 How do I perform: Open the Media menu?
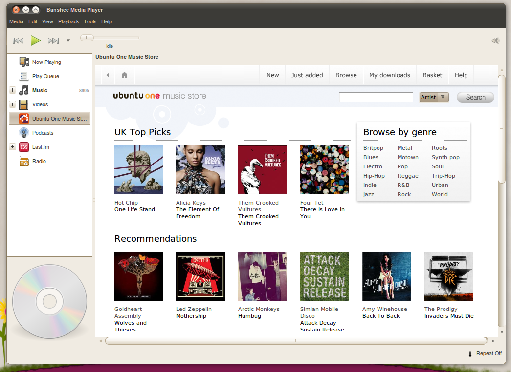tap(16, 21)
